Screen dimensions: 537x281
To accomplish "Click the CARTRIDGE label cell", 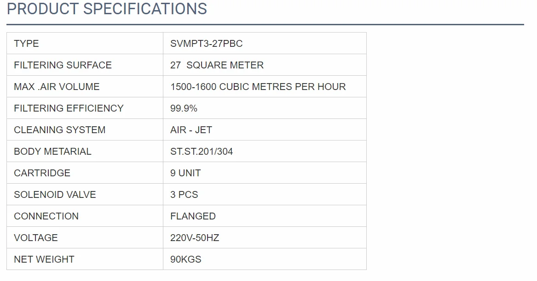I will [42, 173].
